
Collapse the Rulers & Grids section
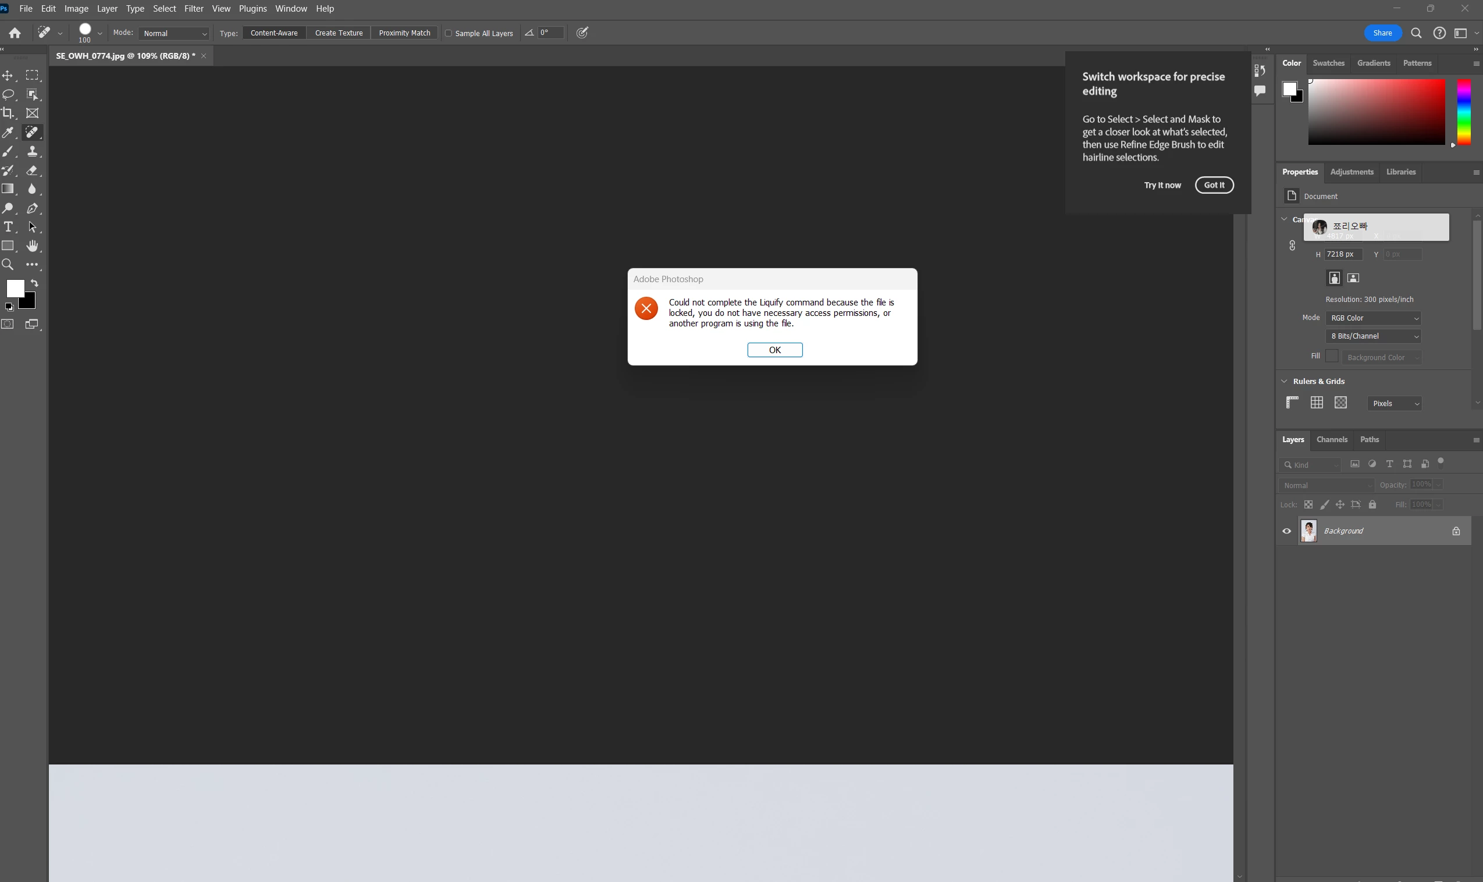[1285, 381]
